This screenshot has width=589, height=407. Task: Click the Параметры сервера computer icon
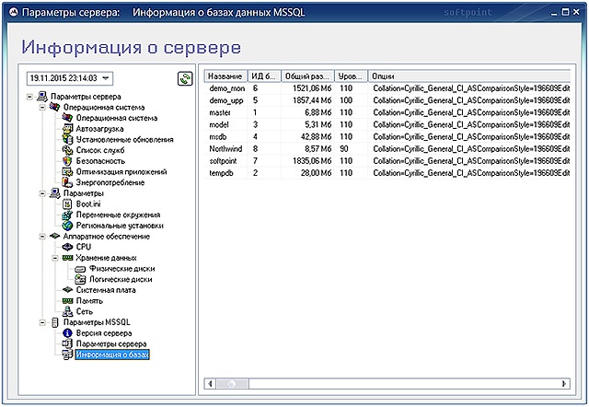(x=42, y=97)
